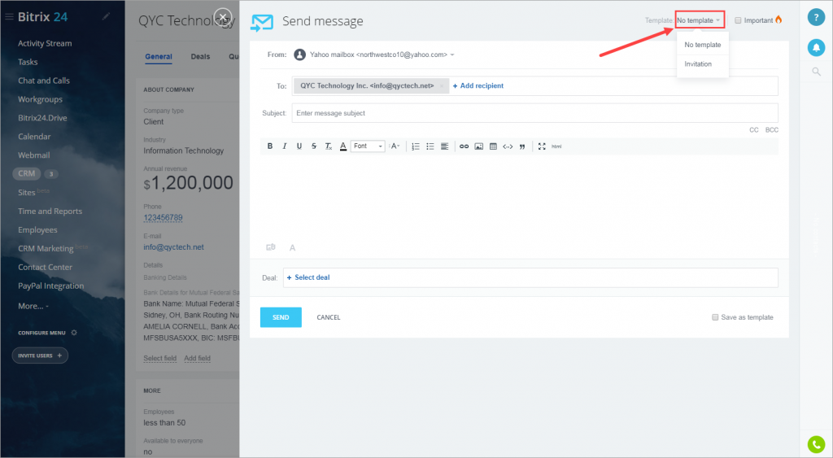Switch to the General tab of company
The height and width of the screenshot is (458, 833).
click(x=159, y=56)
